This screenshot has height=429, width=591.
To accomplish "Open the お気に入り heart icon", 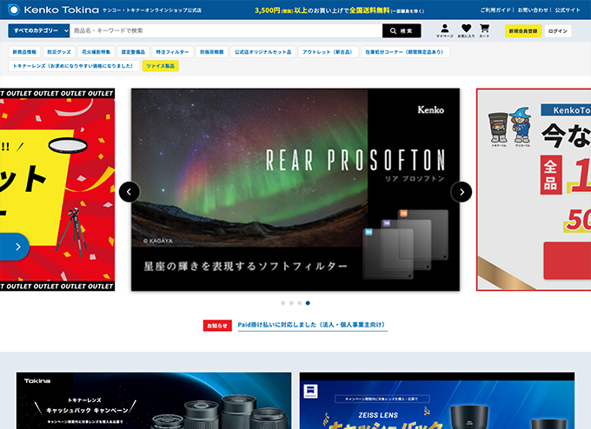I will [466, 30].
